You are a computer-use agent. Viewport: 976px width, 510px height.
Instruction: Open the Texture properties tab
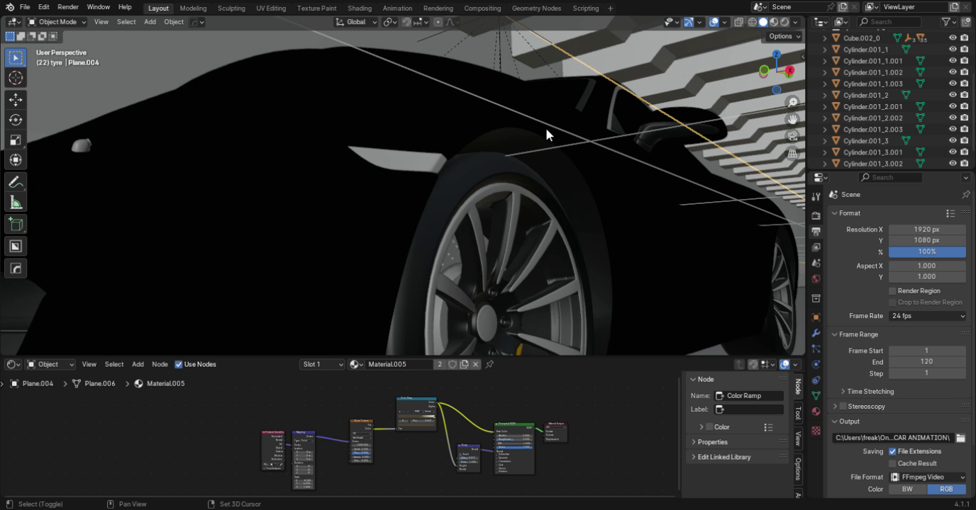click(816, 430)
